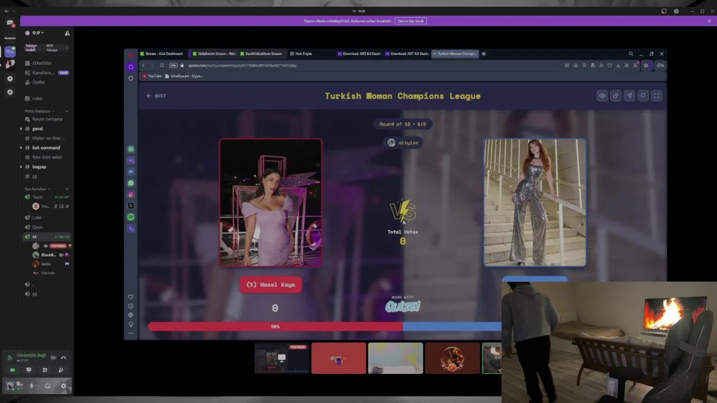This screenshot has width=717, height=403.
Task: Open the genel text channel
Action: coord(38,129)
